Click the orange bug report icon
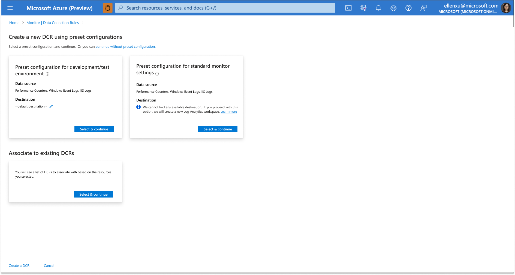This screenshot has height=275, width=515. click(108, 8)
